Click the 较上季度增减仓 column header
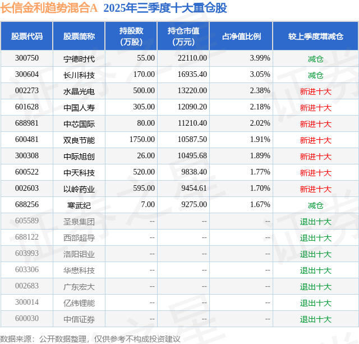Screen dimensions: 359x344 tap(315, 36)
